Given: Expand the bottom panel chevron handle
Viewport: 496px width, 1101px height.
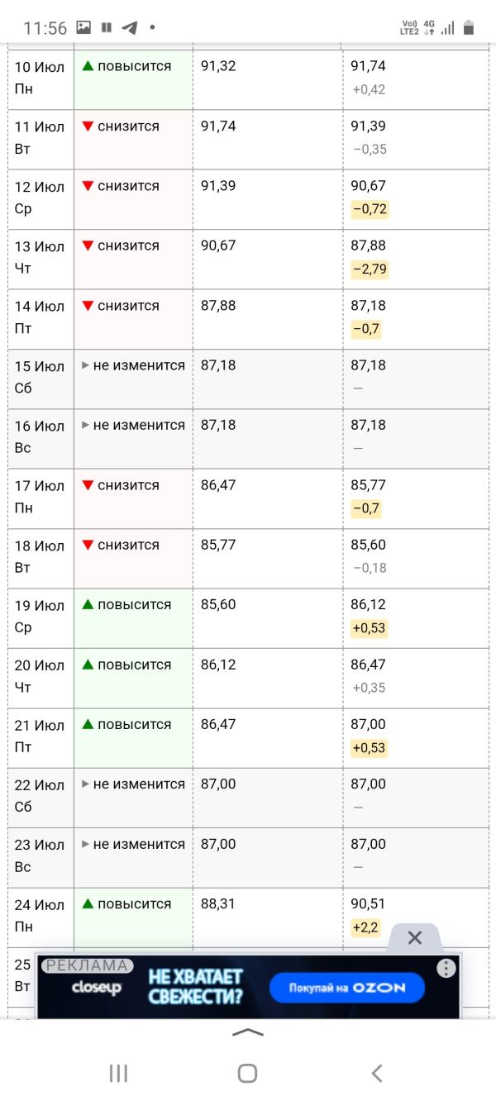Looking at the screenshot, I should coord(248,1032).
